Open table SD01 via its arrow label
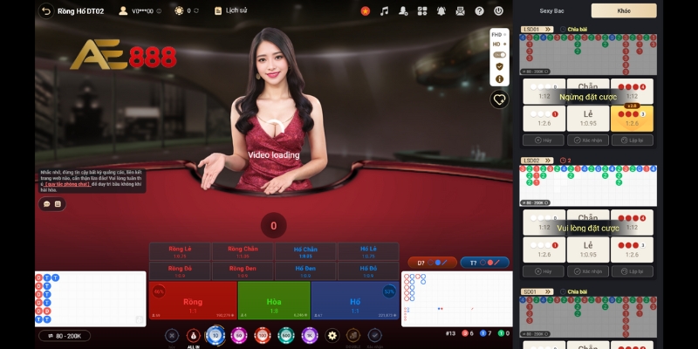 tap(537, 291)
